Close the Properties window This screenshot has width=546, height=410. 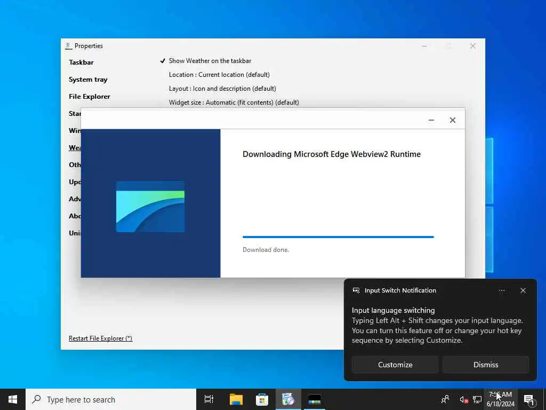pos(472,46)
